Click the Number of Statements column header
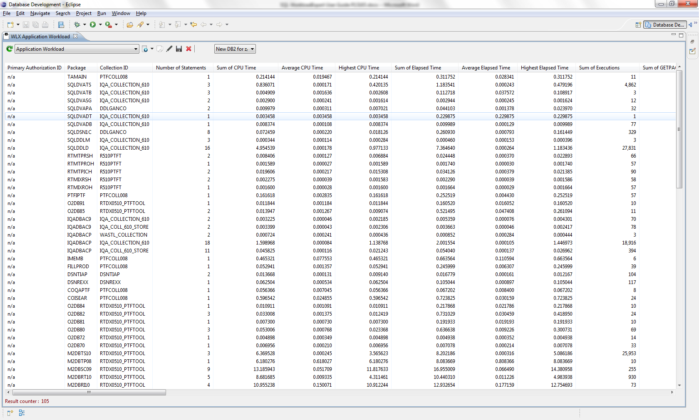 (x=181, y=68)
